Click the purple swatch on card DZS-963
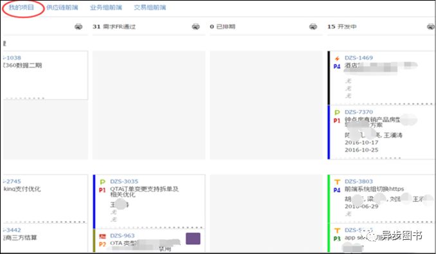Viewport: 436px width, 254px height. (193, 239)
